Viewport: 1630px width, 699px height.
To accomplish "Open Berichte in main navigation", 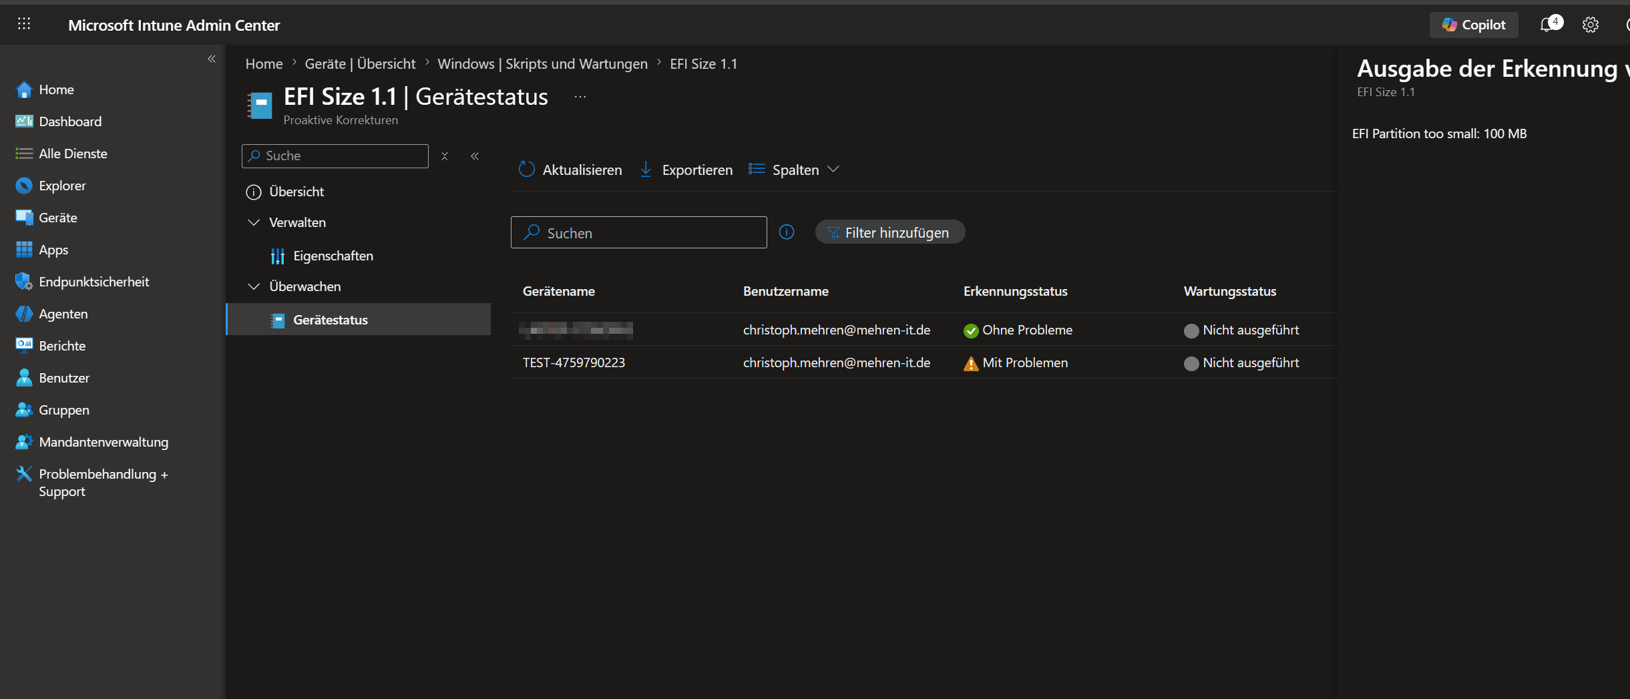I will tap(62, 346).
